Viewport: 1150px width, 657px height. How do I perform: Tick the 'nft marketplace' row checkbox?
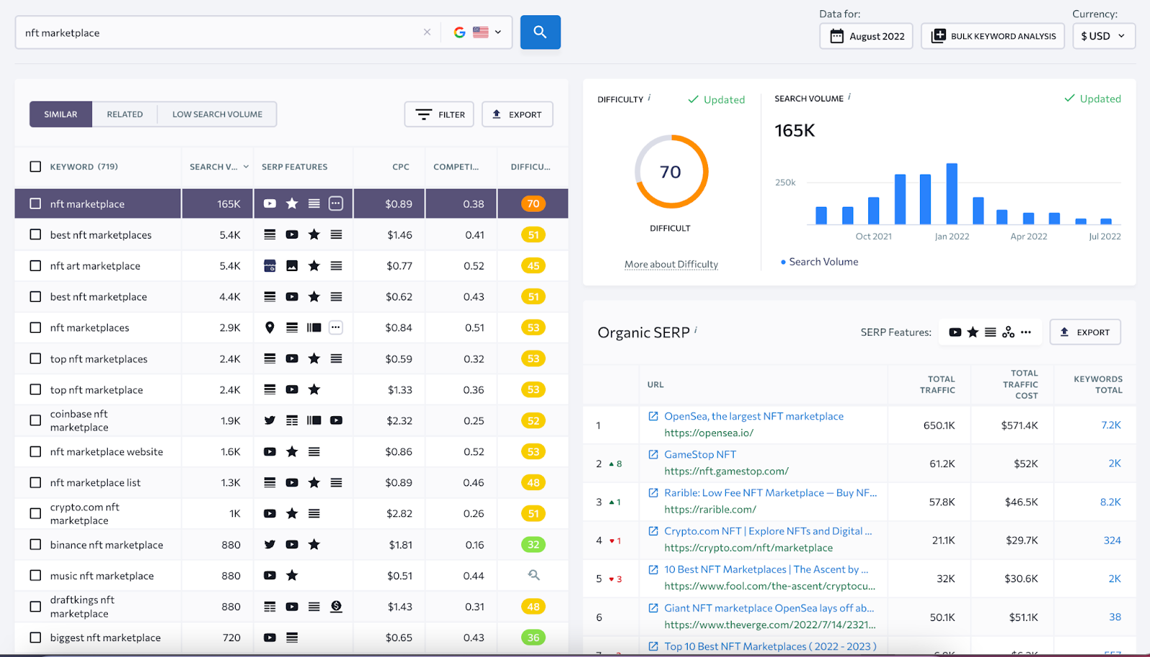coord(35,203)
